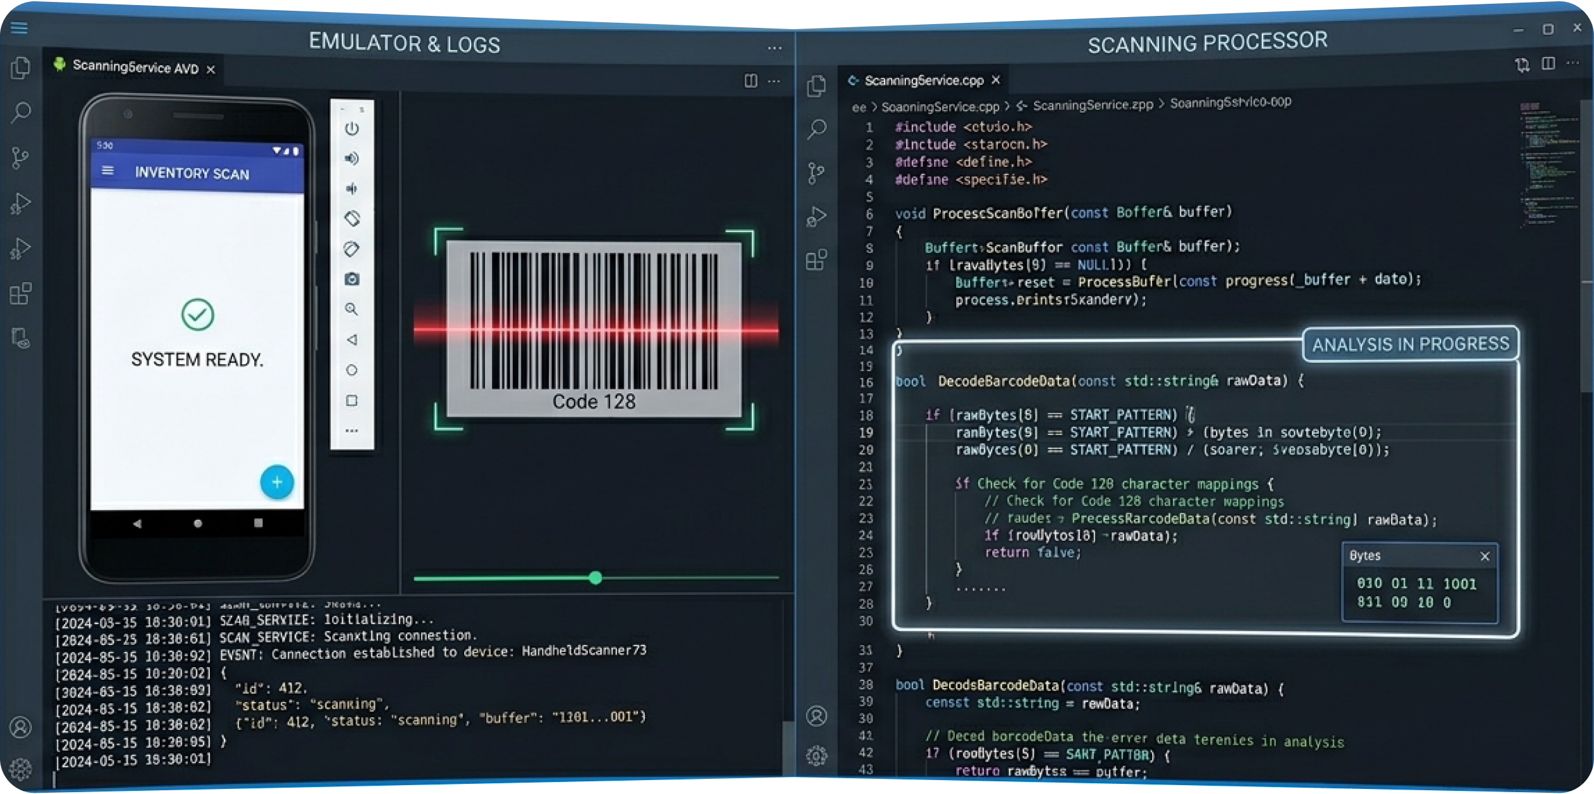Click the emulator toolbar back triangle
The image size is (1594, 794).
click(352, 340)
